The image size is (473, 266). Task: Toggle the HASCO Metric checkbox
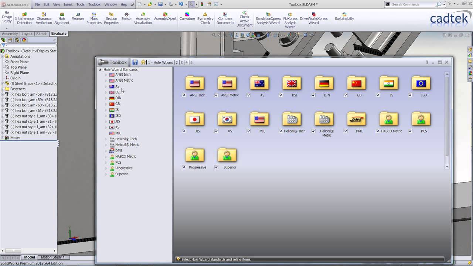(378, 131)
